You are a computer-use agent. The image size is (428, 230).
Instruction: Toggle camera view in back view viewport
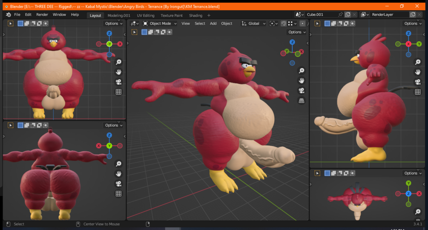point(118,184)
